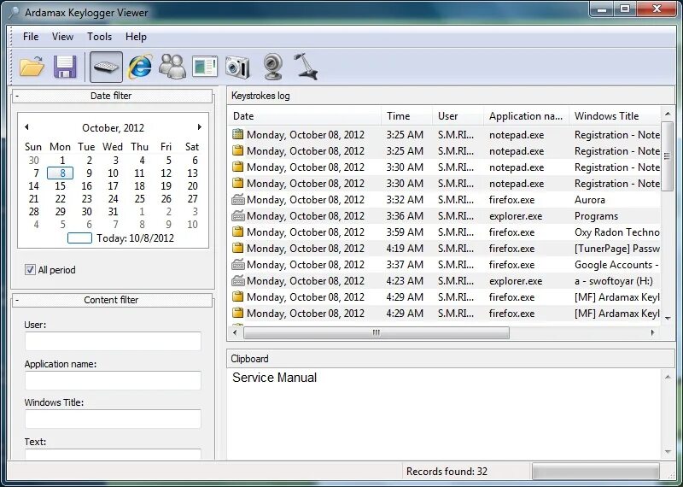Sort by User column header
This screenshot has width=683, height=487.
pyautogui.click(x=458, y=116)
